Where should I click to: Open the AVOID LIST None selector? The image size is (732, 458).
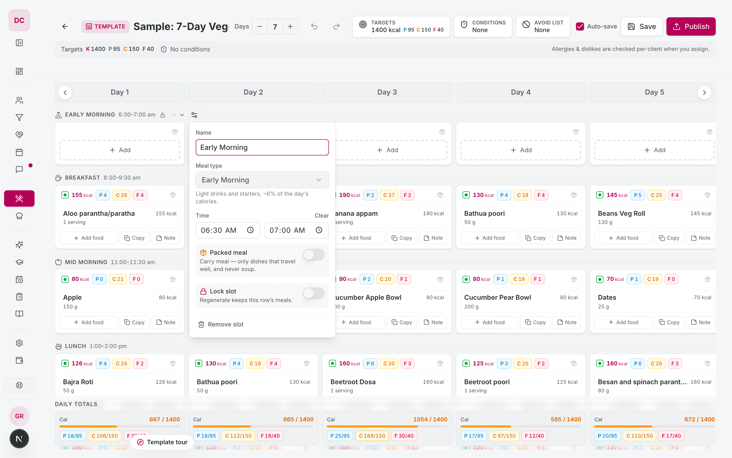[x=543, y=27]
